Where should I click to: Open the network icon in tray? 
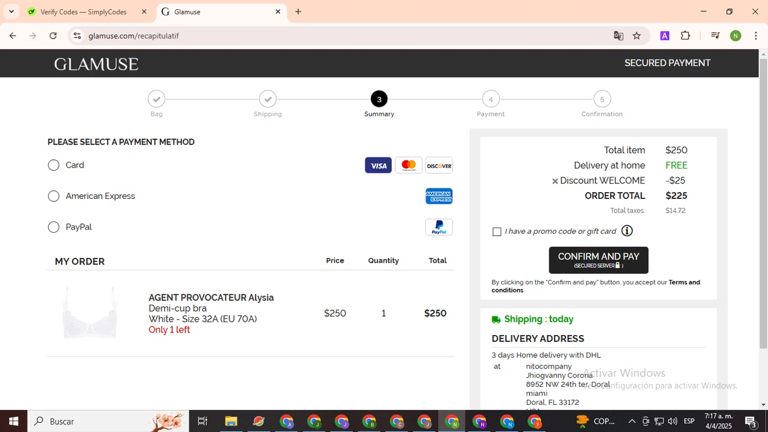point(659,421)
